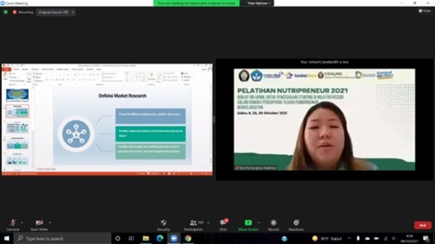Viewport: 435px width, 244px height.
Task: Open File Explorer from the taskbar
Action: [146, 238]
